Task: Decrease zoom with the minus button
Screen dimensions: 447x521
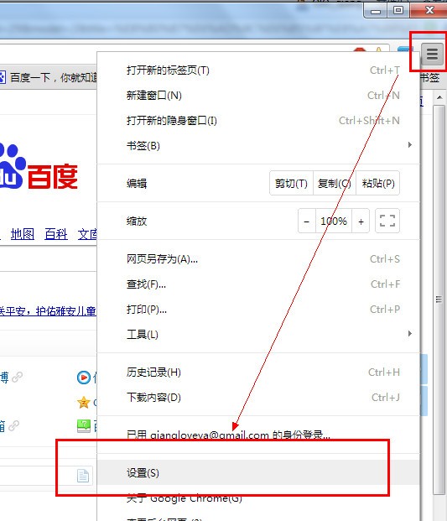Action: click(x=307, y=221)
